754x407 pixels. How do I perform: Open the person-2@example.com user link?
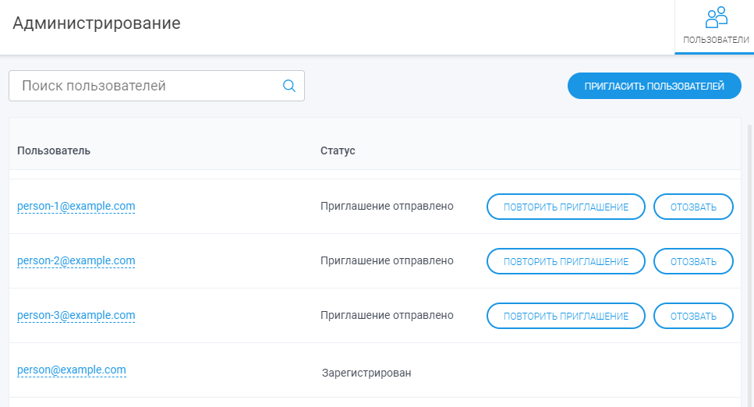click(x=76, y=260)
